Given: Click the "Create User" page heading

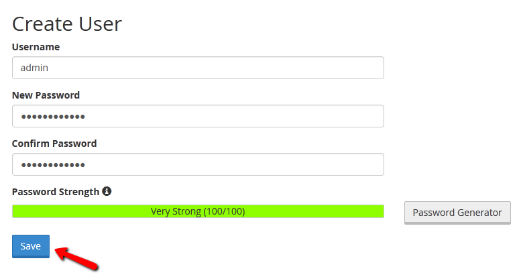Looking at the screenshot, I should click(67, 24).
